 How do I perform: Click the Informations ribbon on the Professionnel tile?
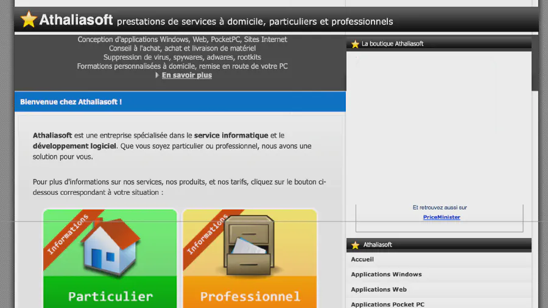click(x=208, y=234)
